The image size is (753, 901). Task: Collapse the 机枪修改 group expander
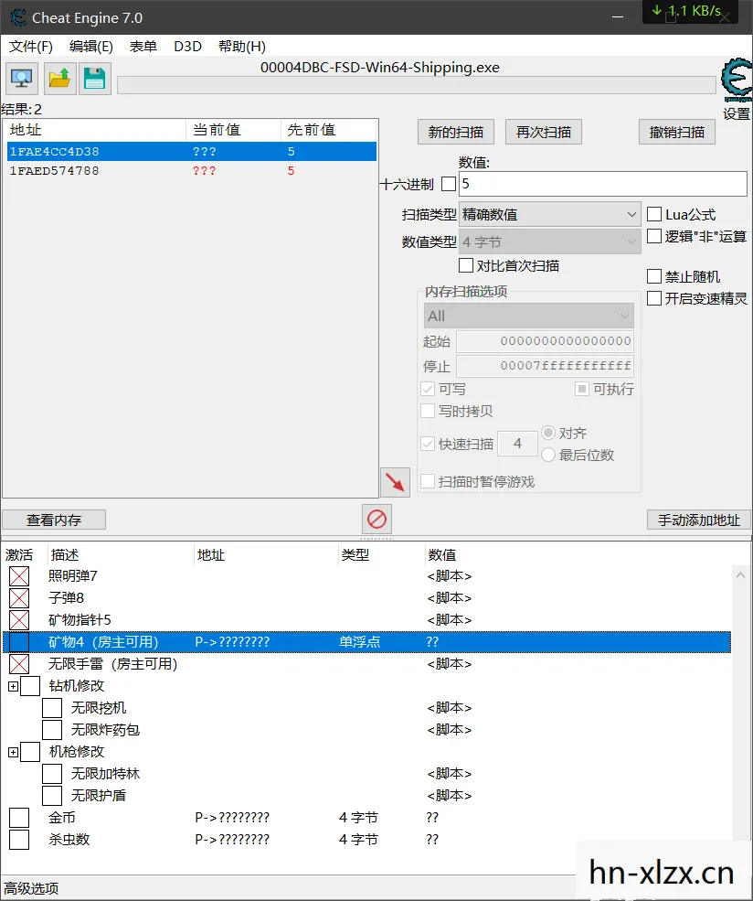click(13, 752)
